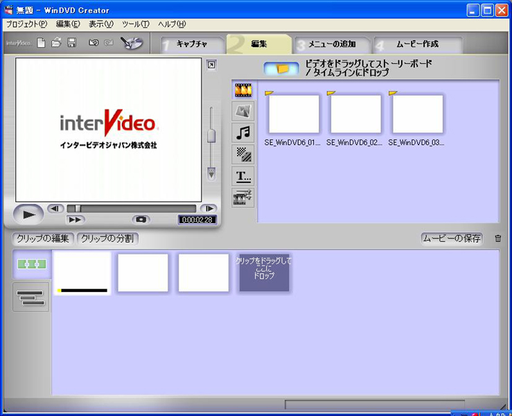Open the audio library with the music note icon
The height and width of the screenshot is (416, 512).
click(243, 132)
